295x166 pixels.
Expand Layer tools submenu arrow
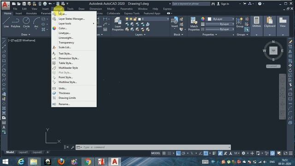point(94,24)
